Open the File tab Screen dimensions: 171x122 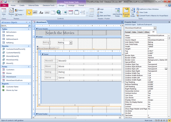[4, 5]
